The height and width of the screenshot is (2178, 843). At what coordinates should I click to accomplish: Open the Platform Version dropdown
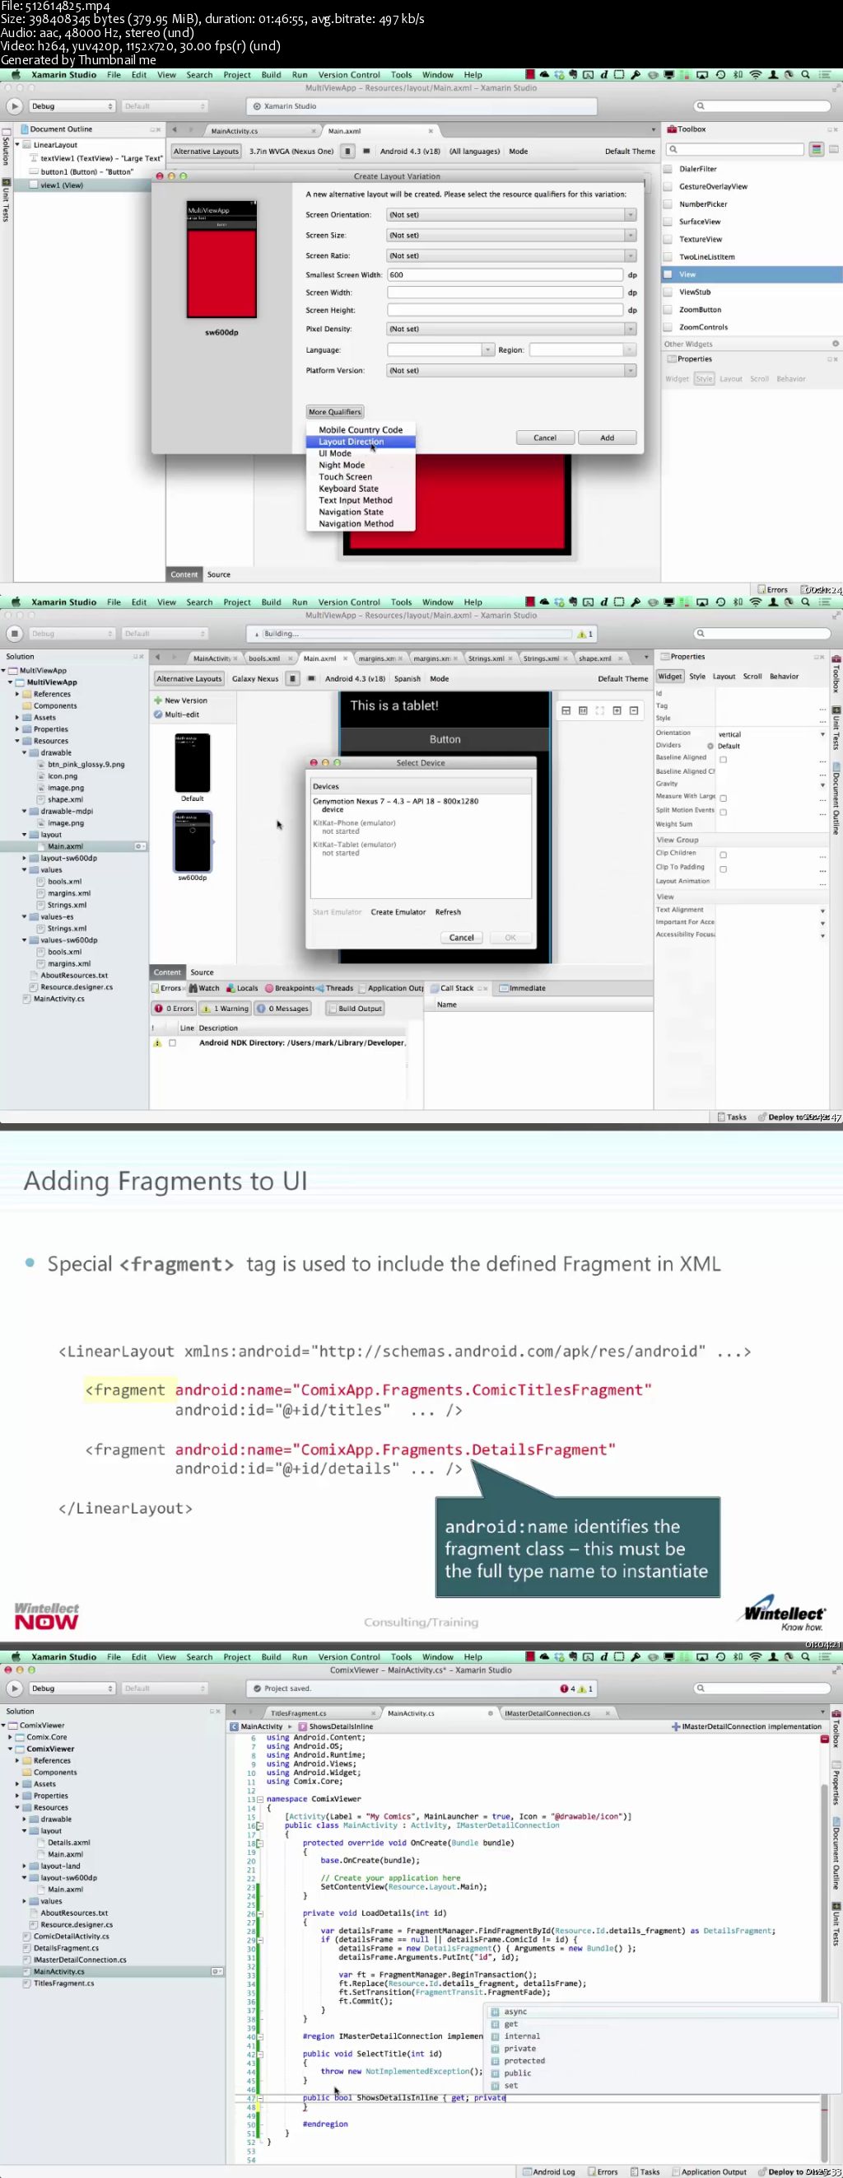tap(511, 370)
